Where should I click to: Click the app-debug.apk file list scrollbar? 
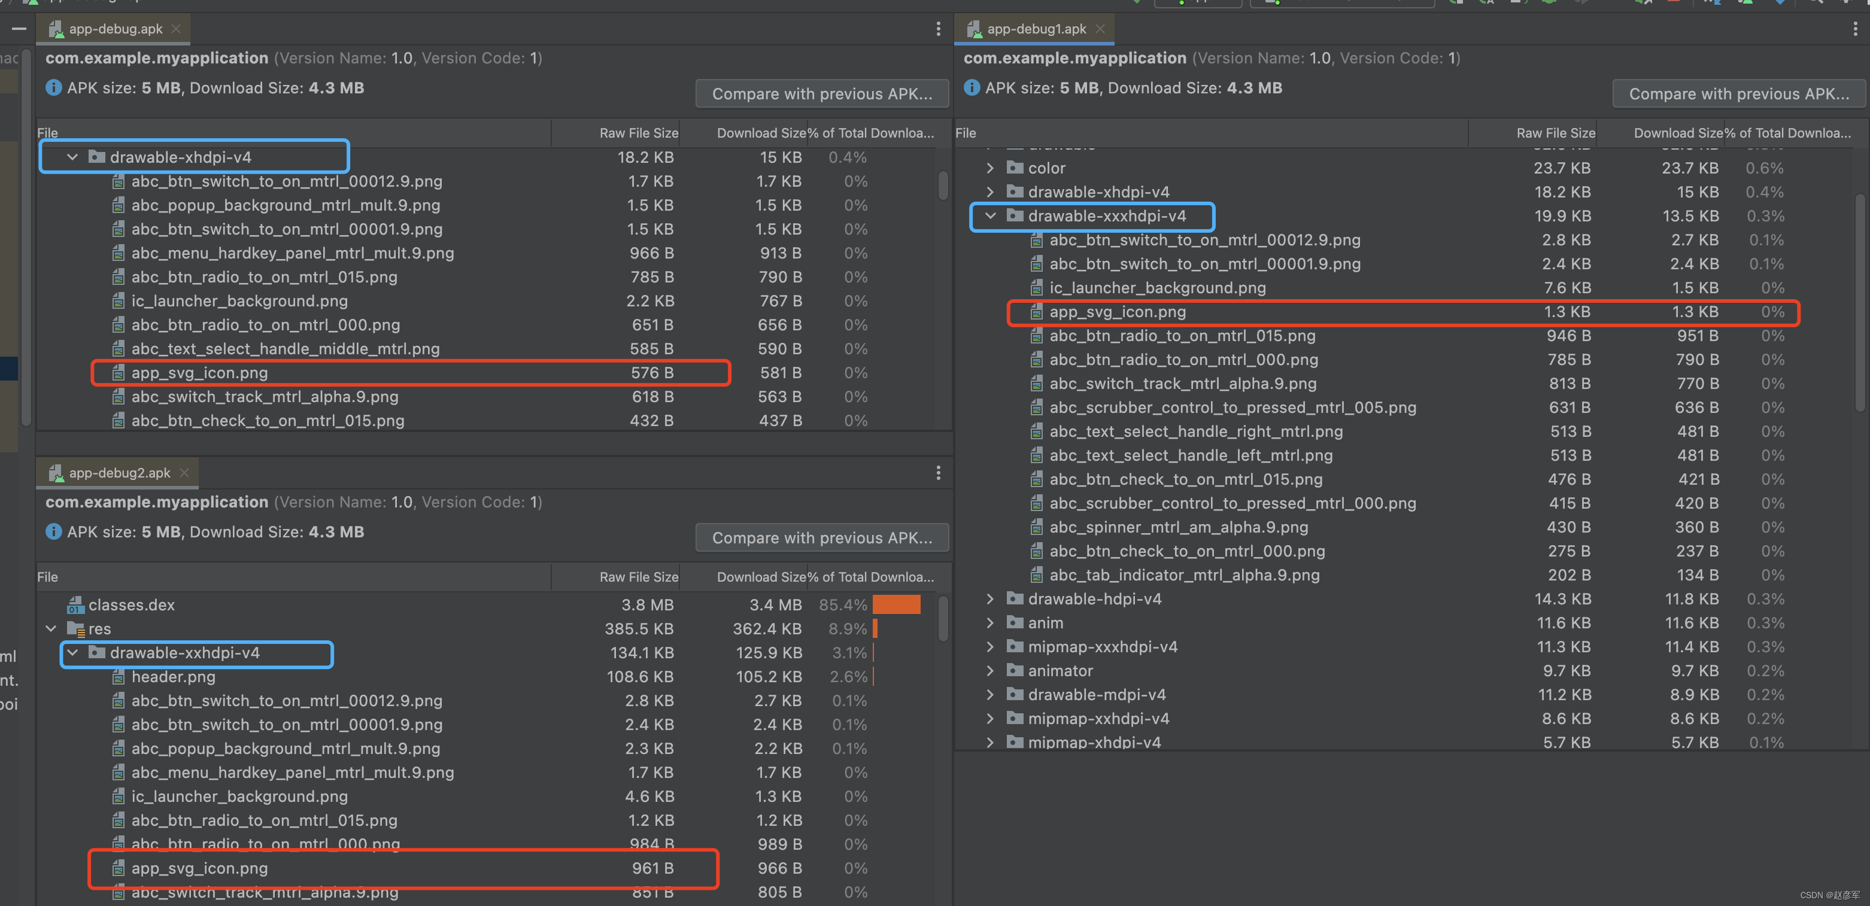point(943,185)
